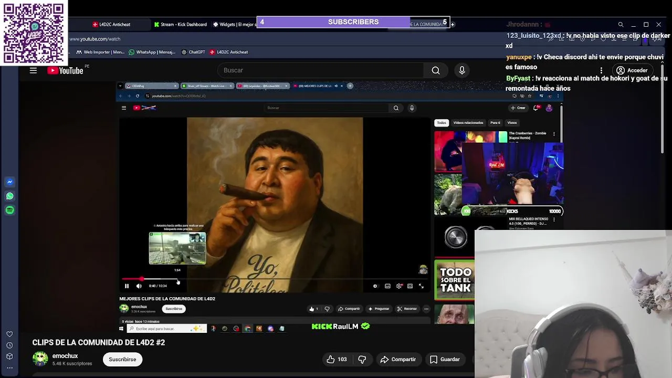Open the Web Importer bookmark
672x378 pixels.
click(100, 52)
